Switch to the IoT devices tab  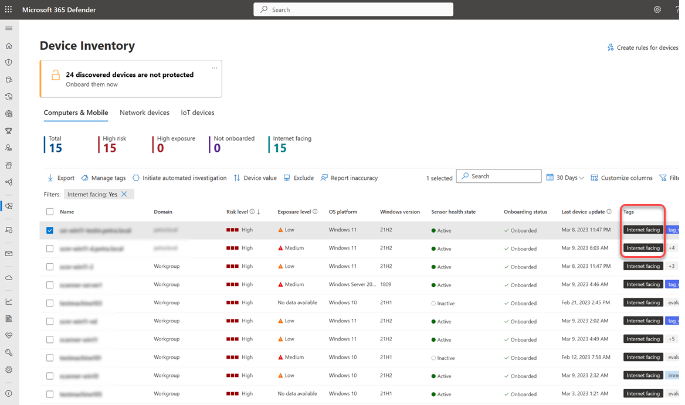pyautogui.click(x=197, y=113)
